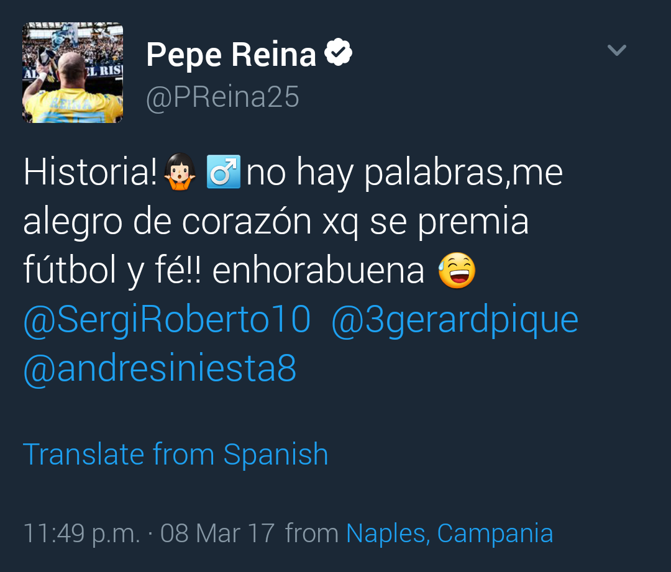The image size is (671, 572).
Task: Click the "alegro de corazón" tweet line
Action: [x=168, y=222]
